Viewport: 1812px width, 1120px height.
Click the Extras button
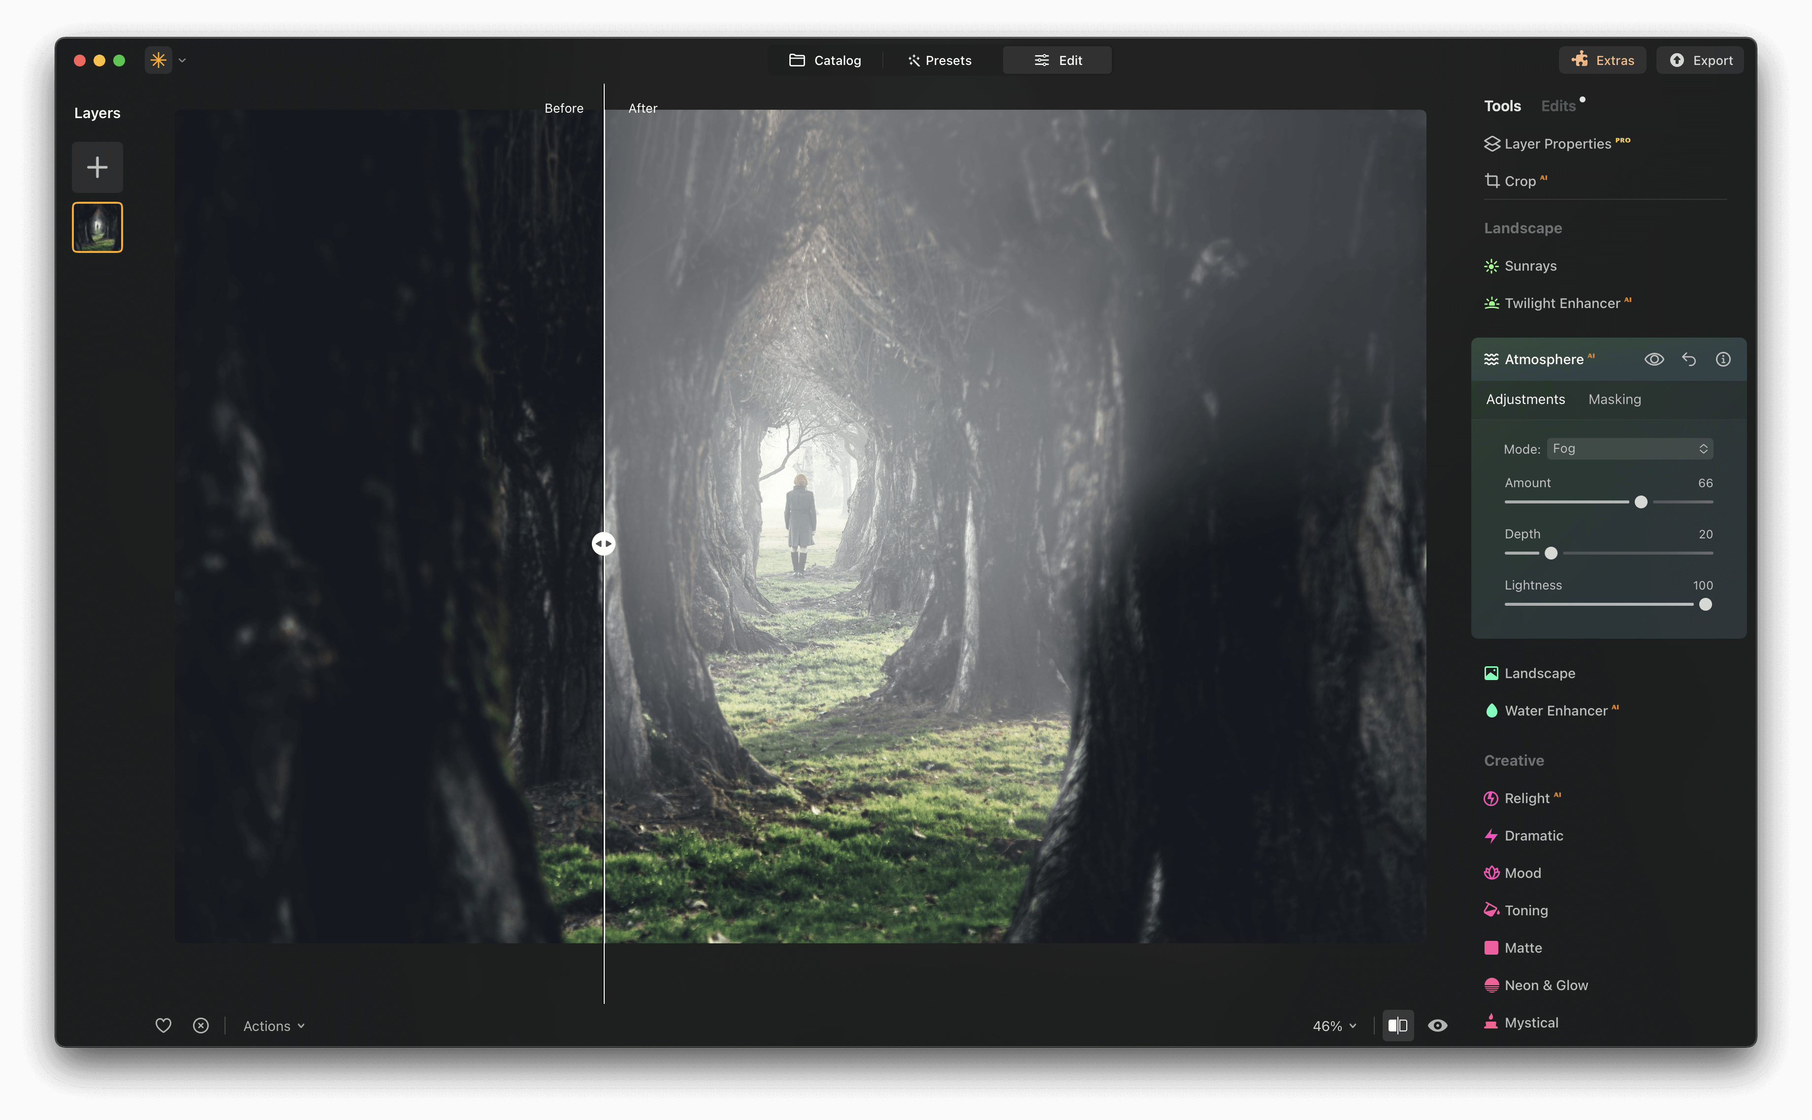pyautogui.click(x=1602, y=60)
